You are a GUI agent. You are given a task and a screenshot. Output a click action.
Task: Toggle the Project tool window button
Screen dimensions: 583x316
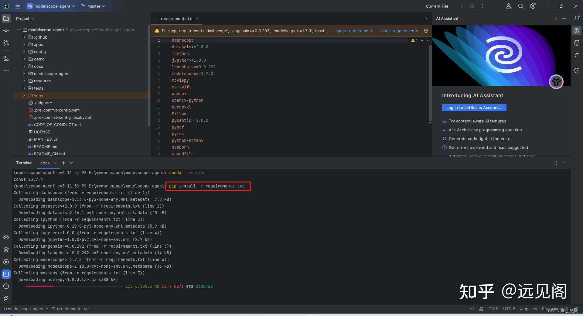coord(6,19)
